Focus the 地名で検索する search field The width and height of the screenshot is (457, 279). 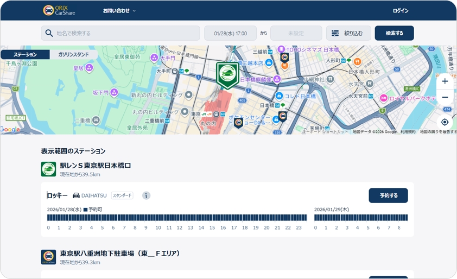120,33
